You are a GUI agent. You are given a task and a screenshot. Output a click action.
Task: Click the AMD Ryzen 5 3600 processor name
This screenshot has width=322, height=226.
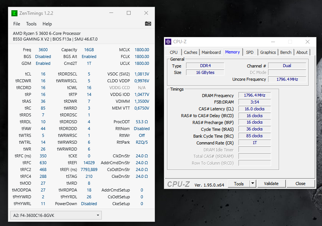[47, 33]
